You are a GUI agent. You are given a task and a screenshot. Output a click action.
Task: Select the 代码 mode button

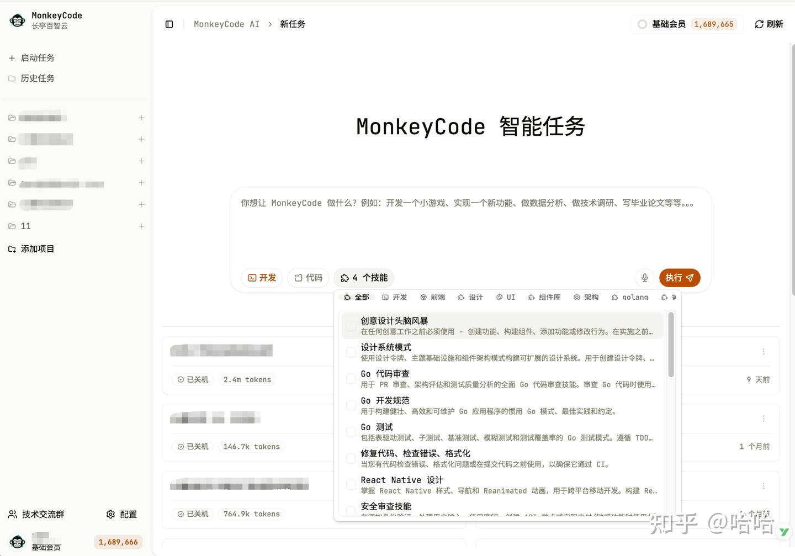tap(309, 278)
